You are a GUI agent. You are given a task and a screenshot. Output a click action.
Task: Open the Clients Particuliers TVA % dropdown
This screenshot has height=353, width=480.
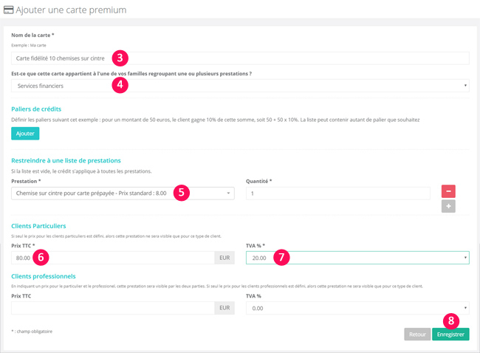(x=357, y=258)
